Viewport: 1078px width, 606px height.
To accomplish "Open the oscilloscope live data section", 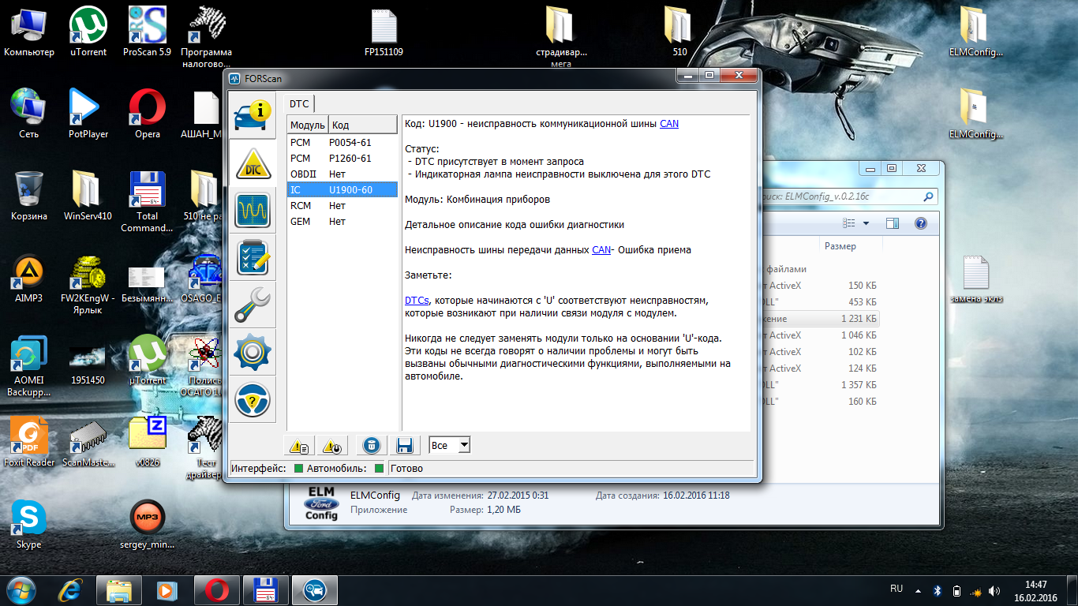I will (x=252, y=210).
